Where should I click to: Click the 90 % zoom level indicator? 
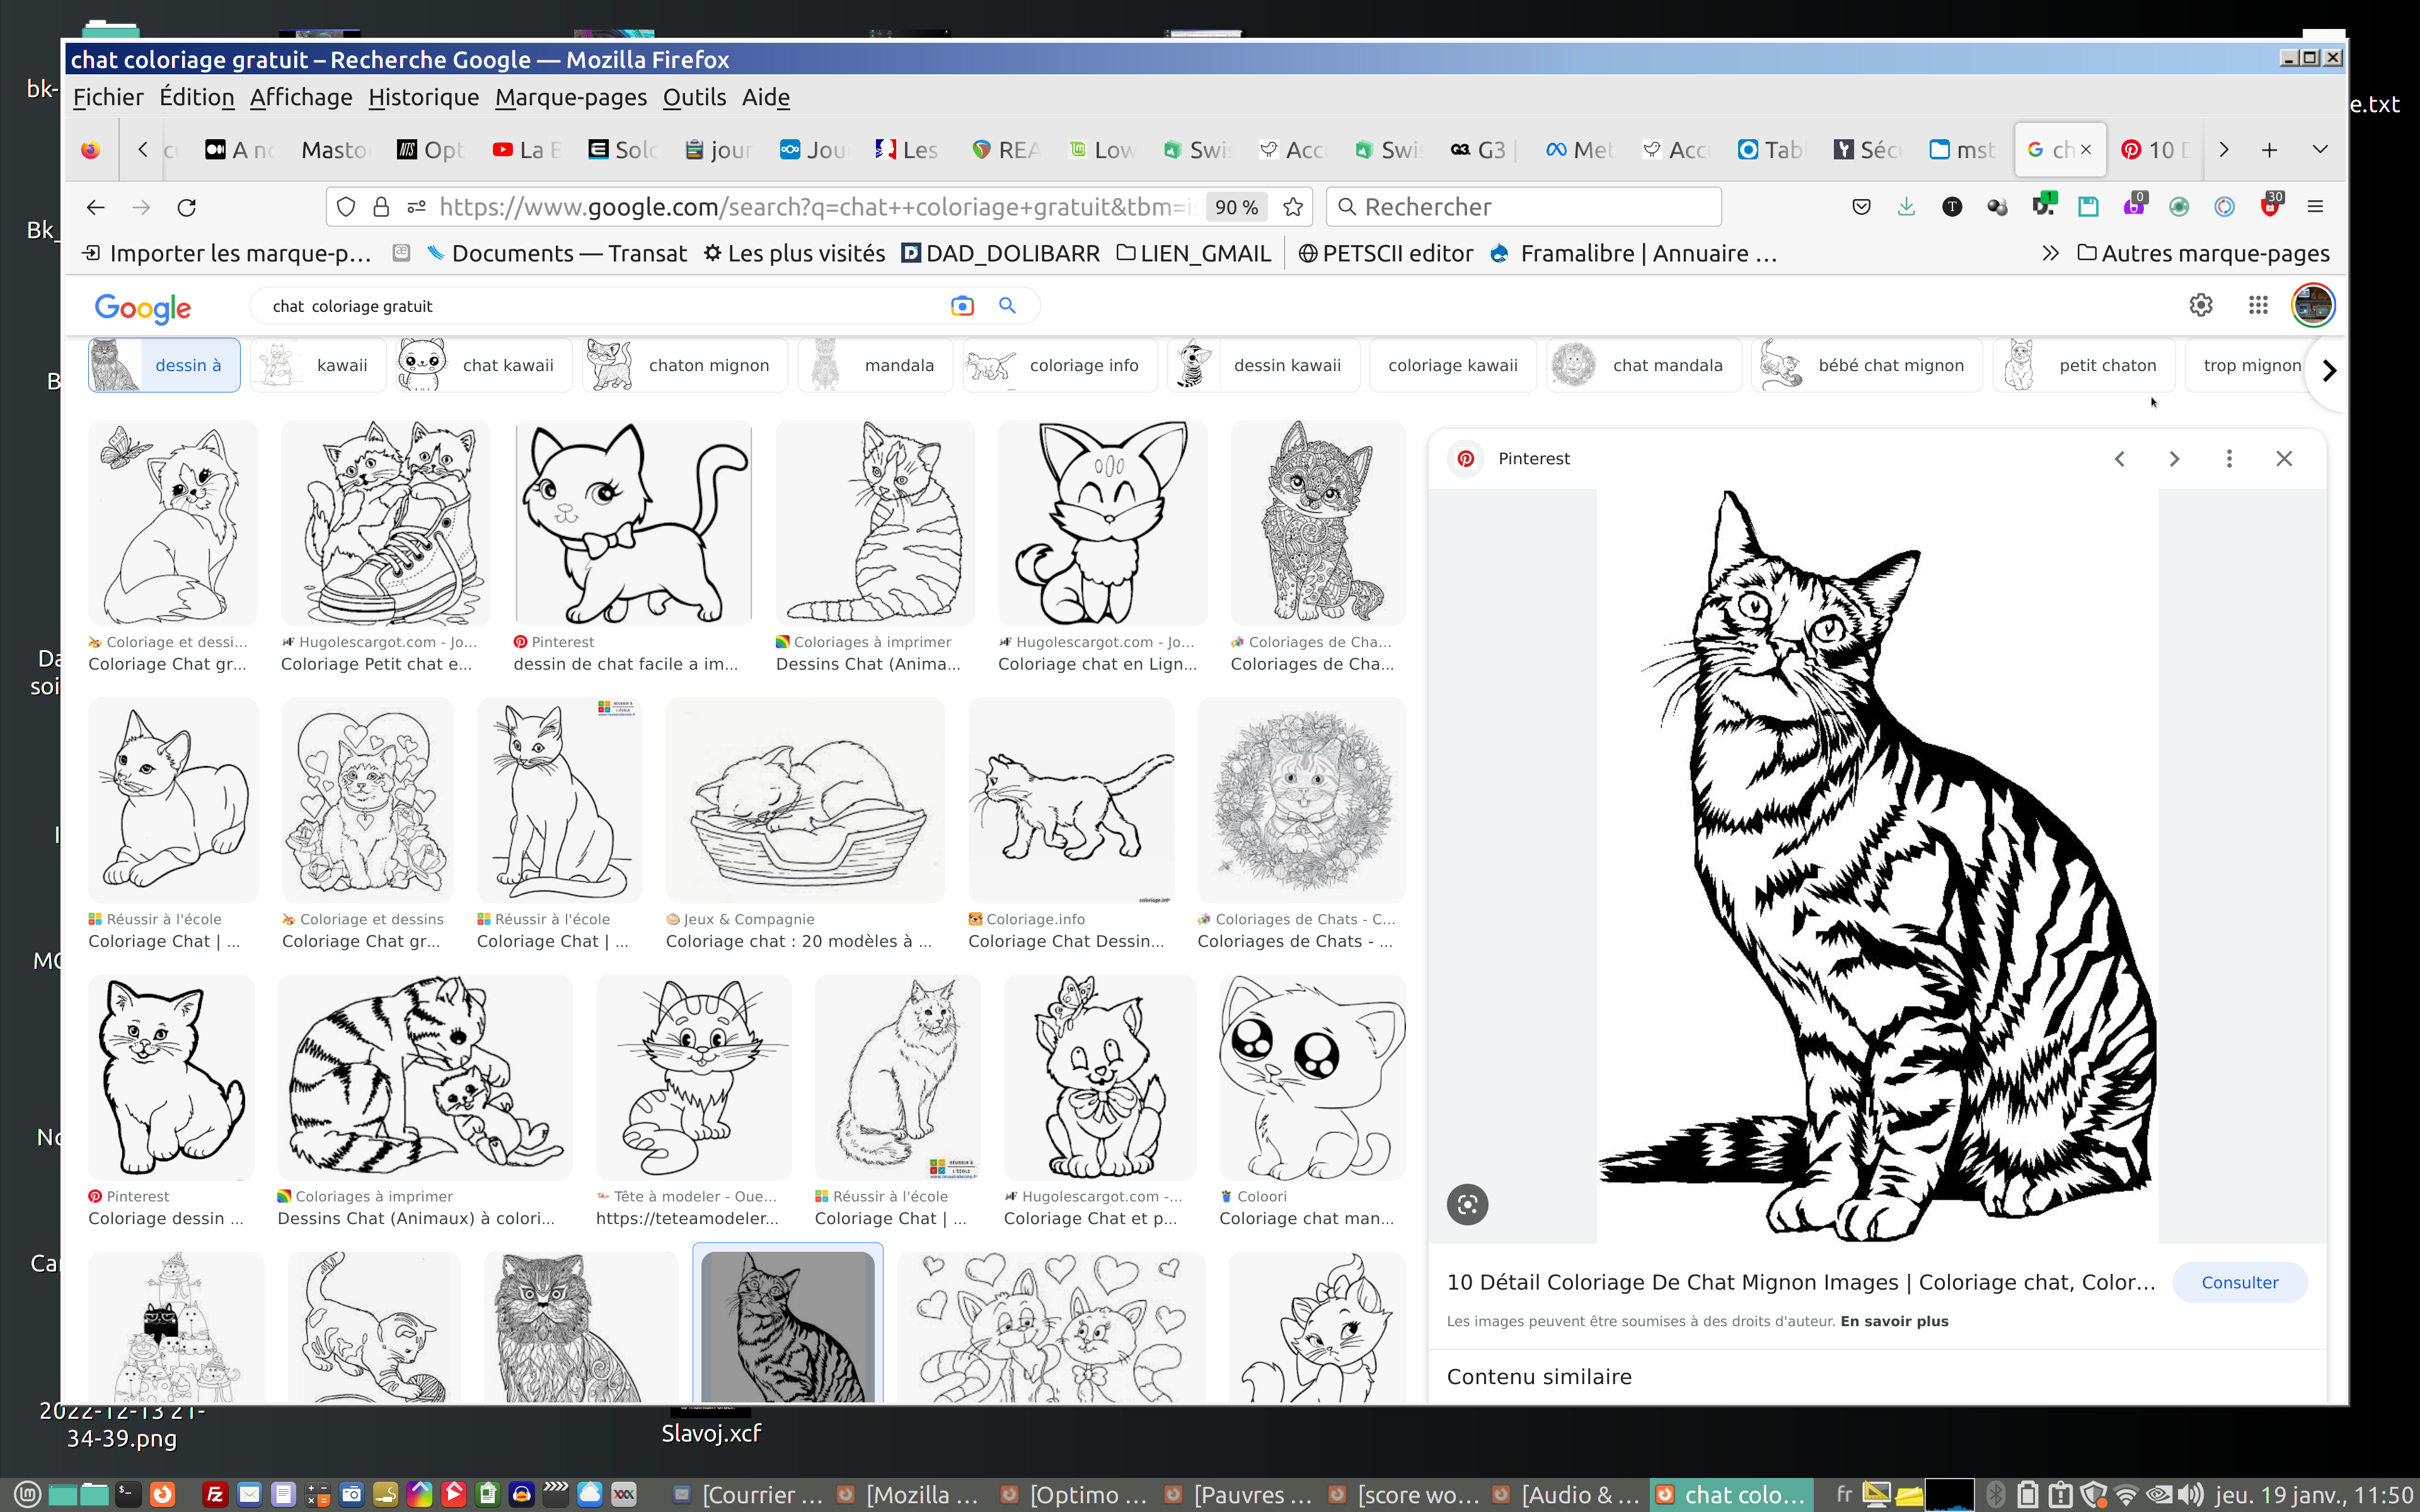[1236, 207]
